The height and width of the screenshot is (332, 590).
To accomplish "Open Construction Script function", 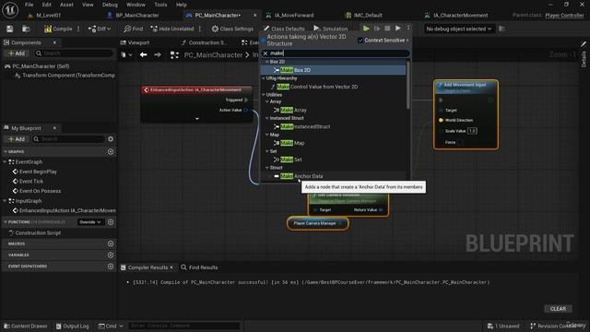I will pos(38,233).
